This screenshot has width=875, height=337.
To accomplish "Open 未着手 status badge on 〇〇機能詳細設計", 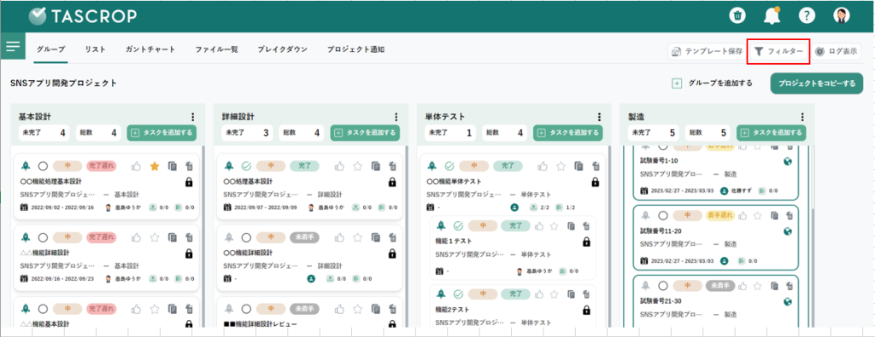I will click(304, 237).
